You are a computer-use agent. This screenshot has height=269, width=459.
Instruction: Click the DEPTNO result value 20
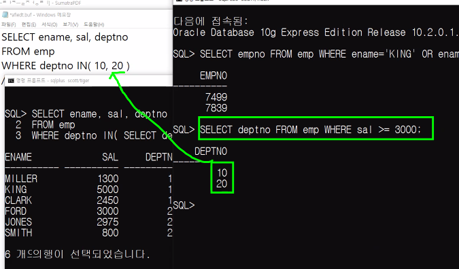tap(222, 183)
